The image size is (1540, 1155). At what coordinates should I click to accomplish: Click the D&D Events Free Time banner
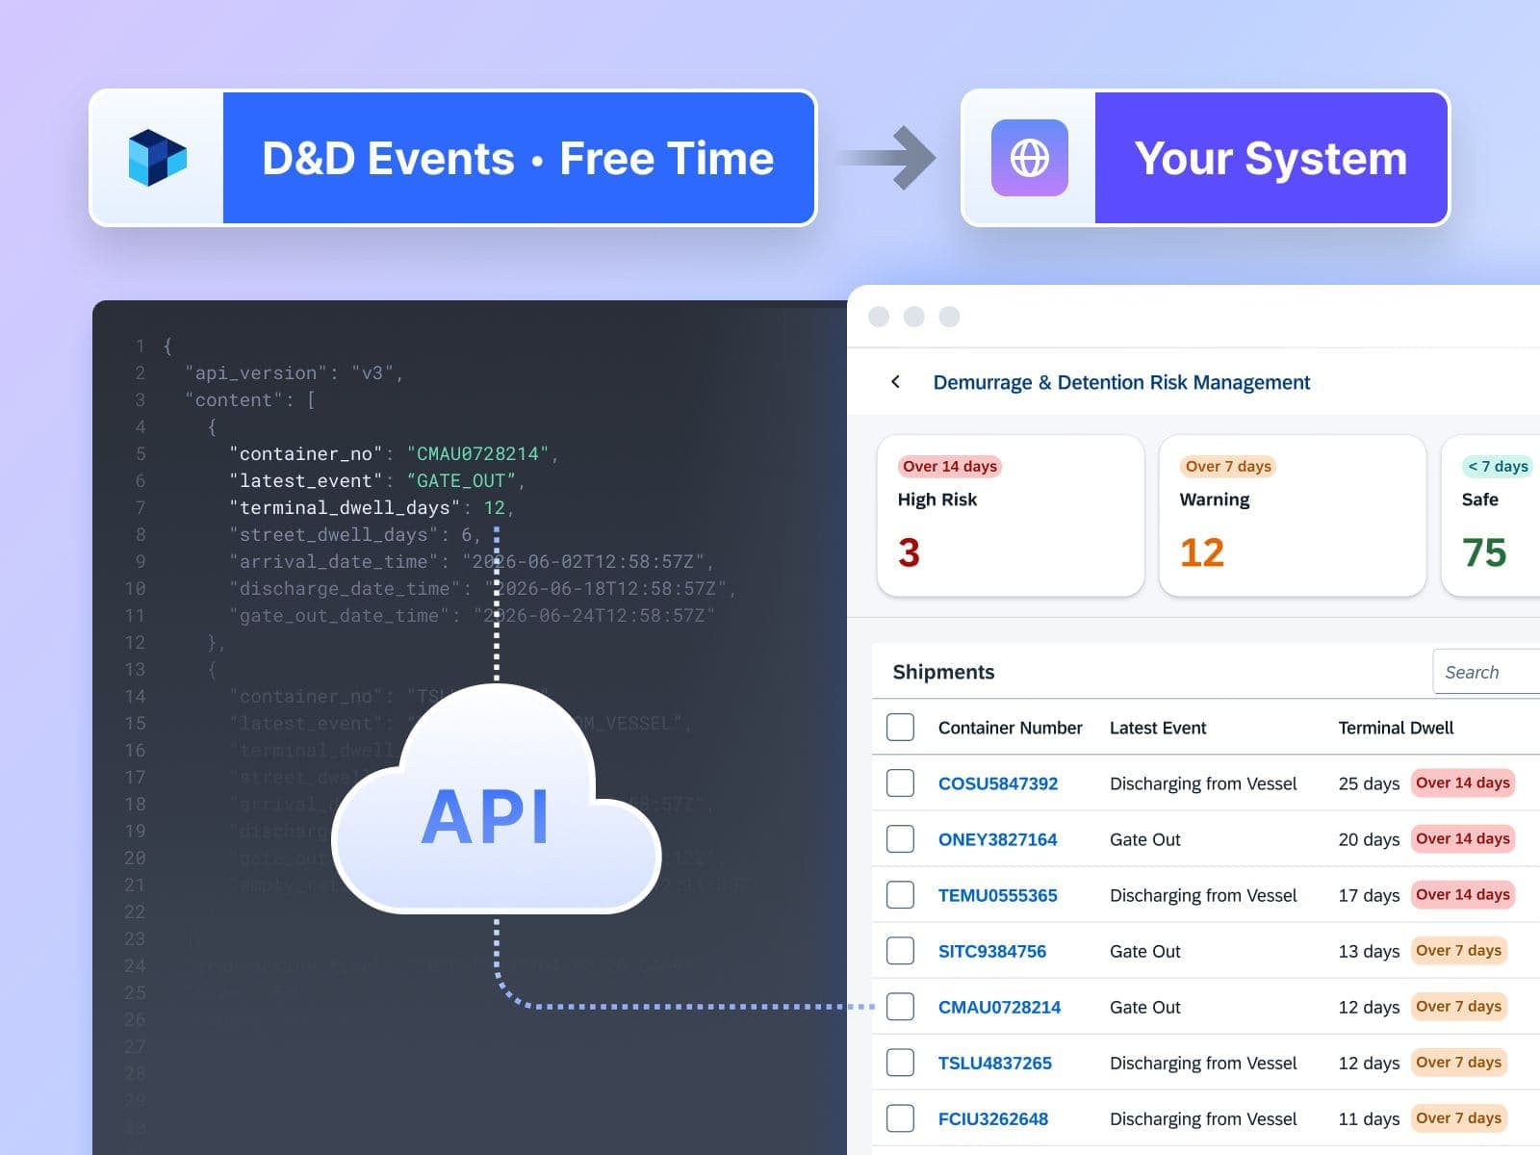click(519, 158)
